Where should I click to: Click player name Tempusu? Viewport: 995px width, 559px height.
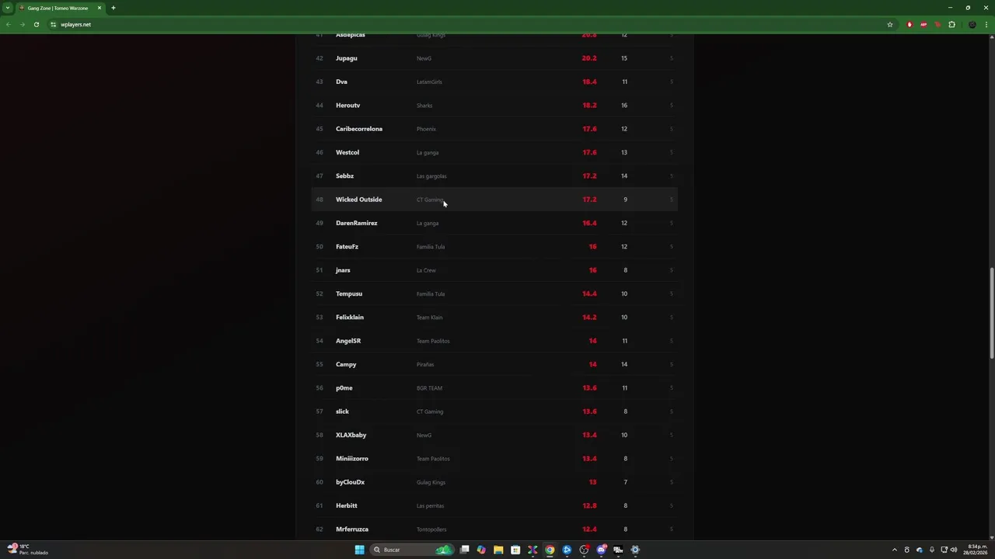(349, 293)
